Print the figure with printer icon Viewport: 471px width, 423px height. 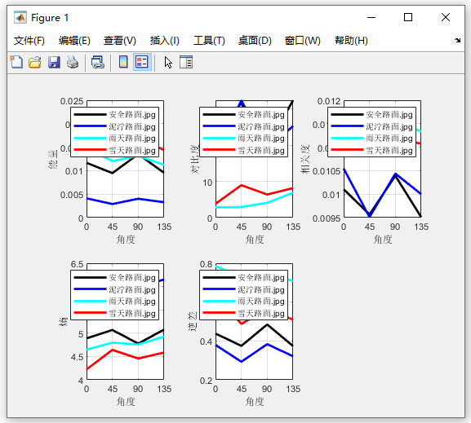click(73, 62)
